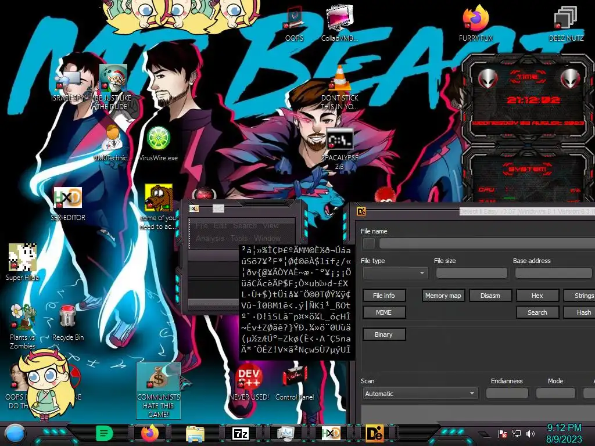595x446 pixels.
Task: Open the Search menu in HxD
Action: click(x=245, y=226)
